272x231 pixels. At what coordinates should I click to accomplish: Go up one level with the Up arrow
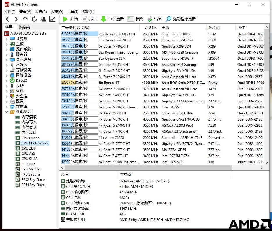pos(25,19)
